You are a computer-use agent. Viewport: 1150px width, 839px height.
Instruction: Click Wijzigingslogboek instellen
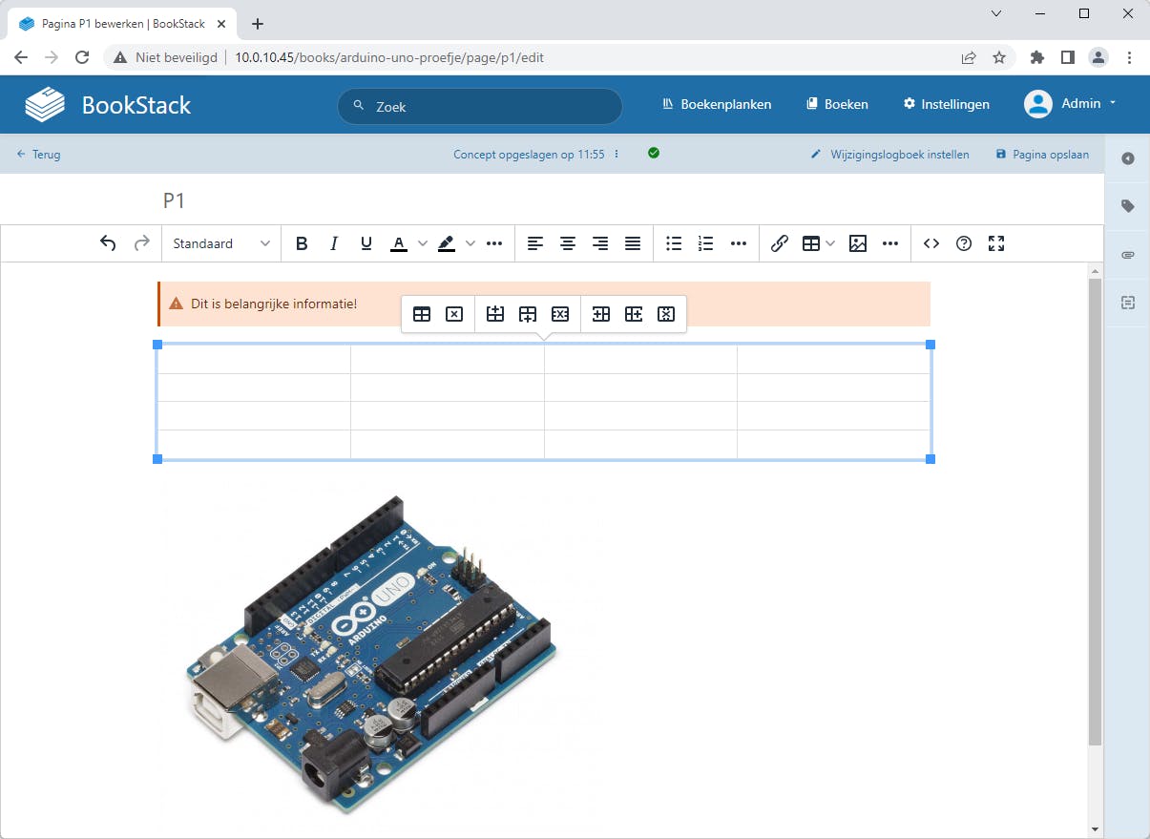(x=889, y=154)
